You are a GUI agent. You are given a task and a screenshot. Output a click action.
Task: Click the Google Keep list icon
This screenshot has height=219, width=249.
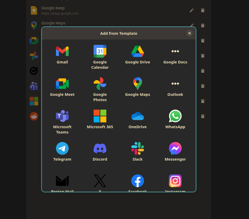(34, 11)
